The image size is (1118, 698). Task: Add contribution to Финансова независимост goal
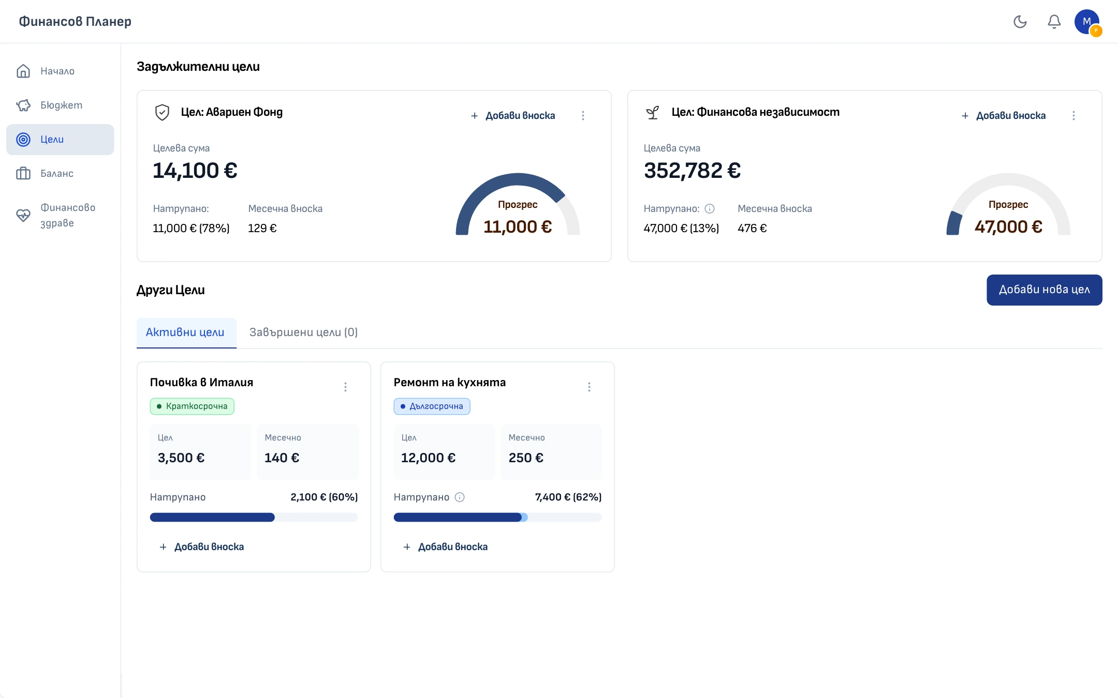[x=1003, y=115]
